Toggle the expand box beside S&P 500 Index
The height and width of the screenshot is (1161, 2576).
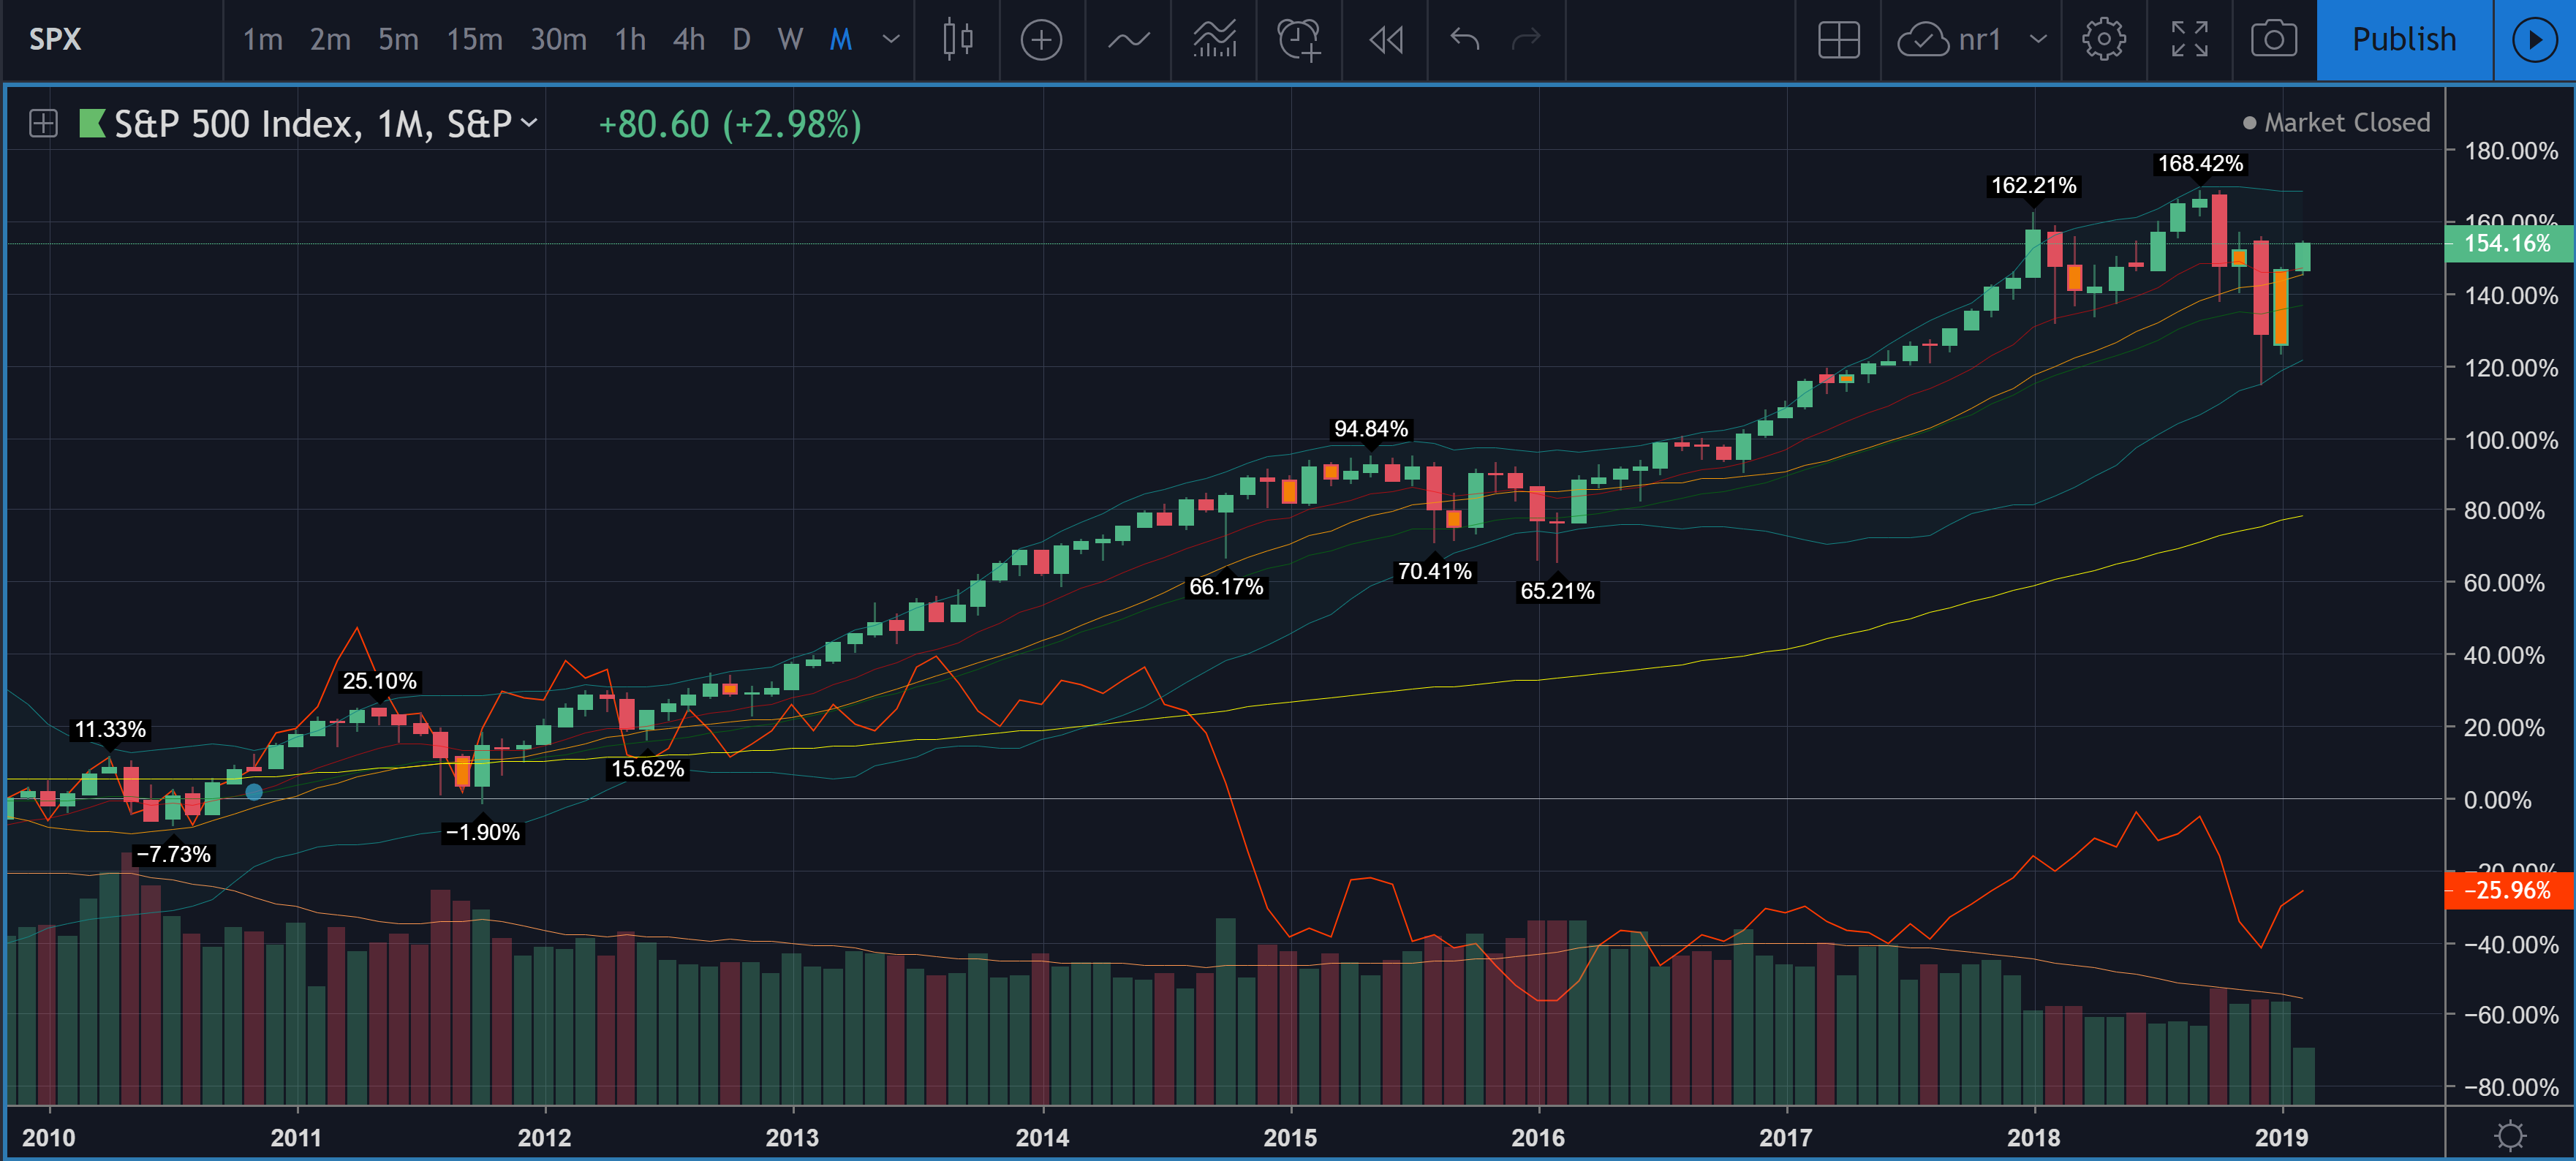tap(43, 124)
